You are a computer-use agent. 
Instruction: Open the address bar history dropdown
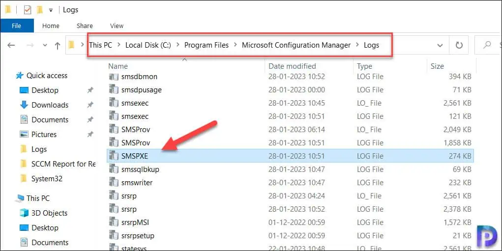click(x=440, y=45)
